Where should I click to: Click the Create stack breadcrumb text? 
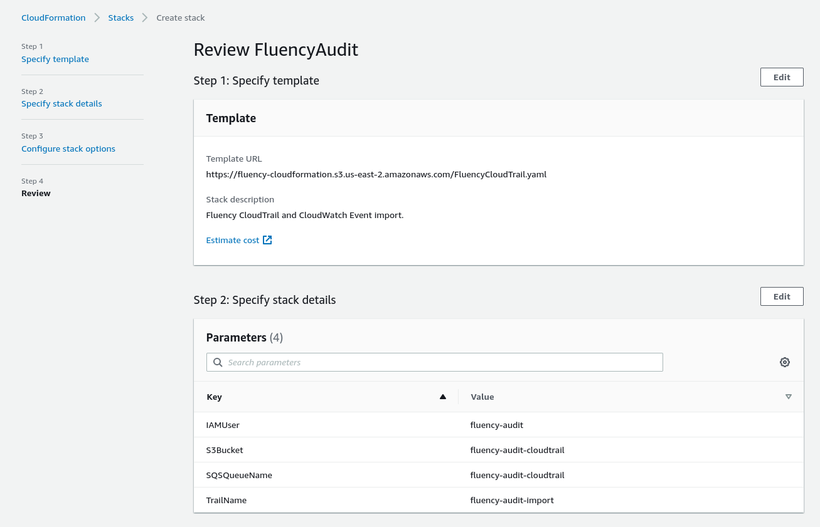[181, 18]
